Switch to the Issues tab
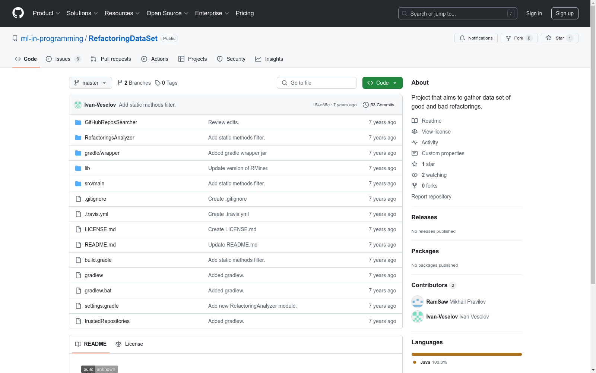 (63, 59)
